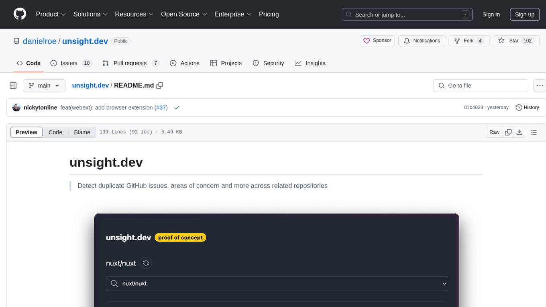Click the nuxt/nuxt repository search input
Image resolution: width=546 pixels, height=307 pixels.
277,283
